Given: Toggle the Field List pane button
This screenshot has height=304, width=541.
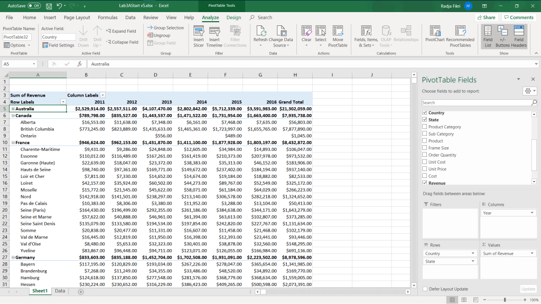Looking at the screenshot, I should 488,31.
